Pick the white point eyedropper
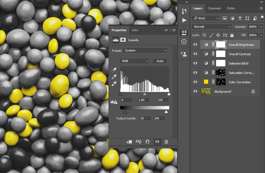Screen dimensions: 265x173 (x=114, y=84)
